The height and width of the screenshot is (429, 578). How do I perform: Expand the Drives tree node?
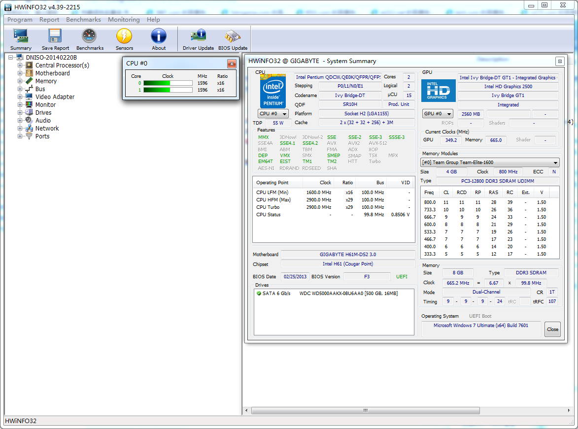click(x=20, y=112)
